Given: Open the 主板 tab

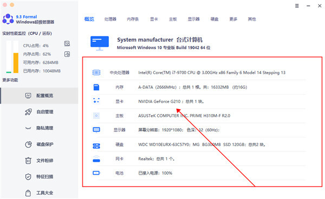Looking at the screenshot, I should pos(173,19).
